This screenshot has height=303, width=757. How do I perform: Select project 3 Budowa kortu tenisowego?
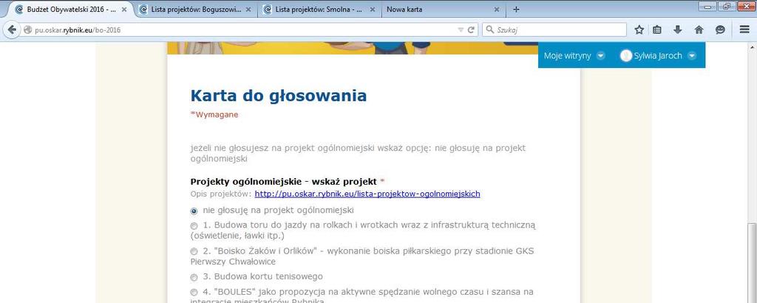point(194,277)
